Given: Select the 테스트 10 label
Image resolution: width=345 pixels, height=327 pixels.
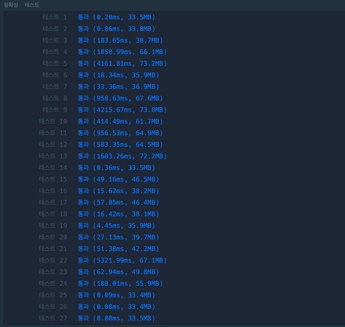Looking at the screenshot, I should [53, 121].
